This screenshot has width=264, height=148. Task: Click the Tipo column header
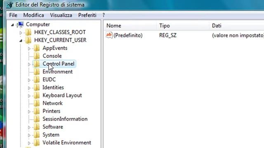[x=183, y=25]
